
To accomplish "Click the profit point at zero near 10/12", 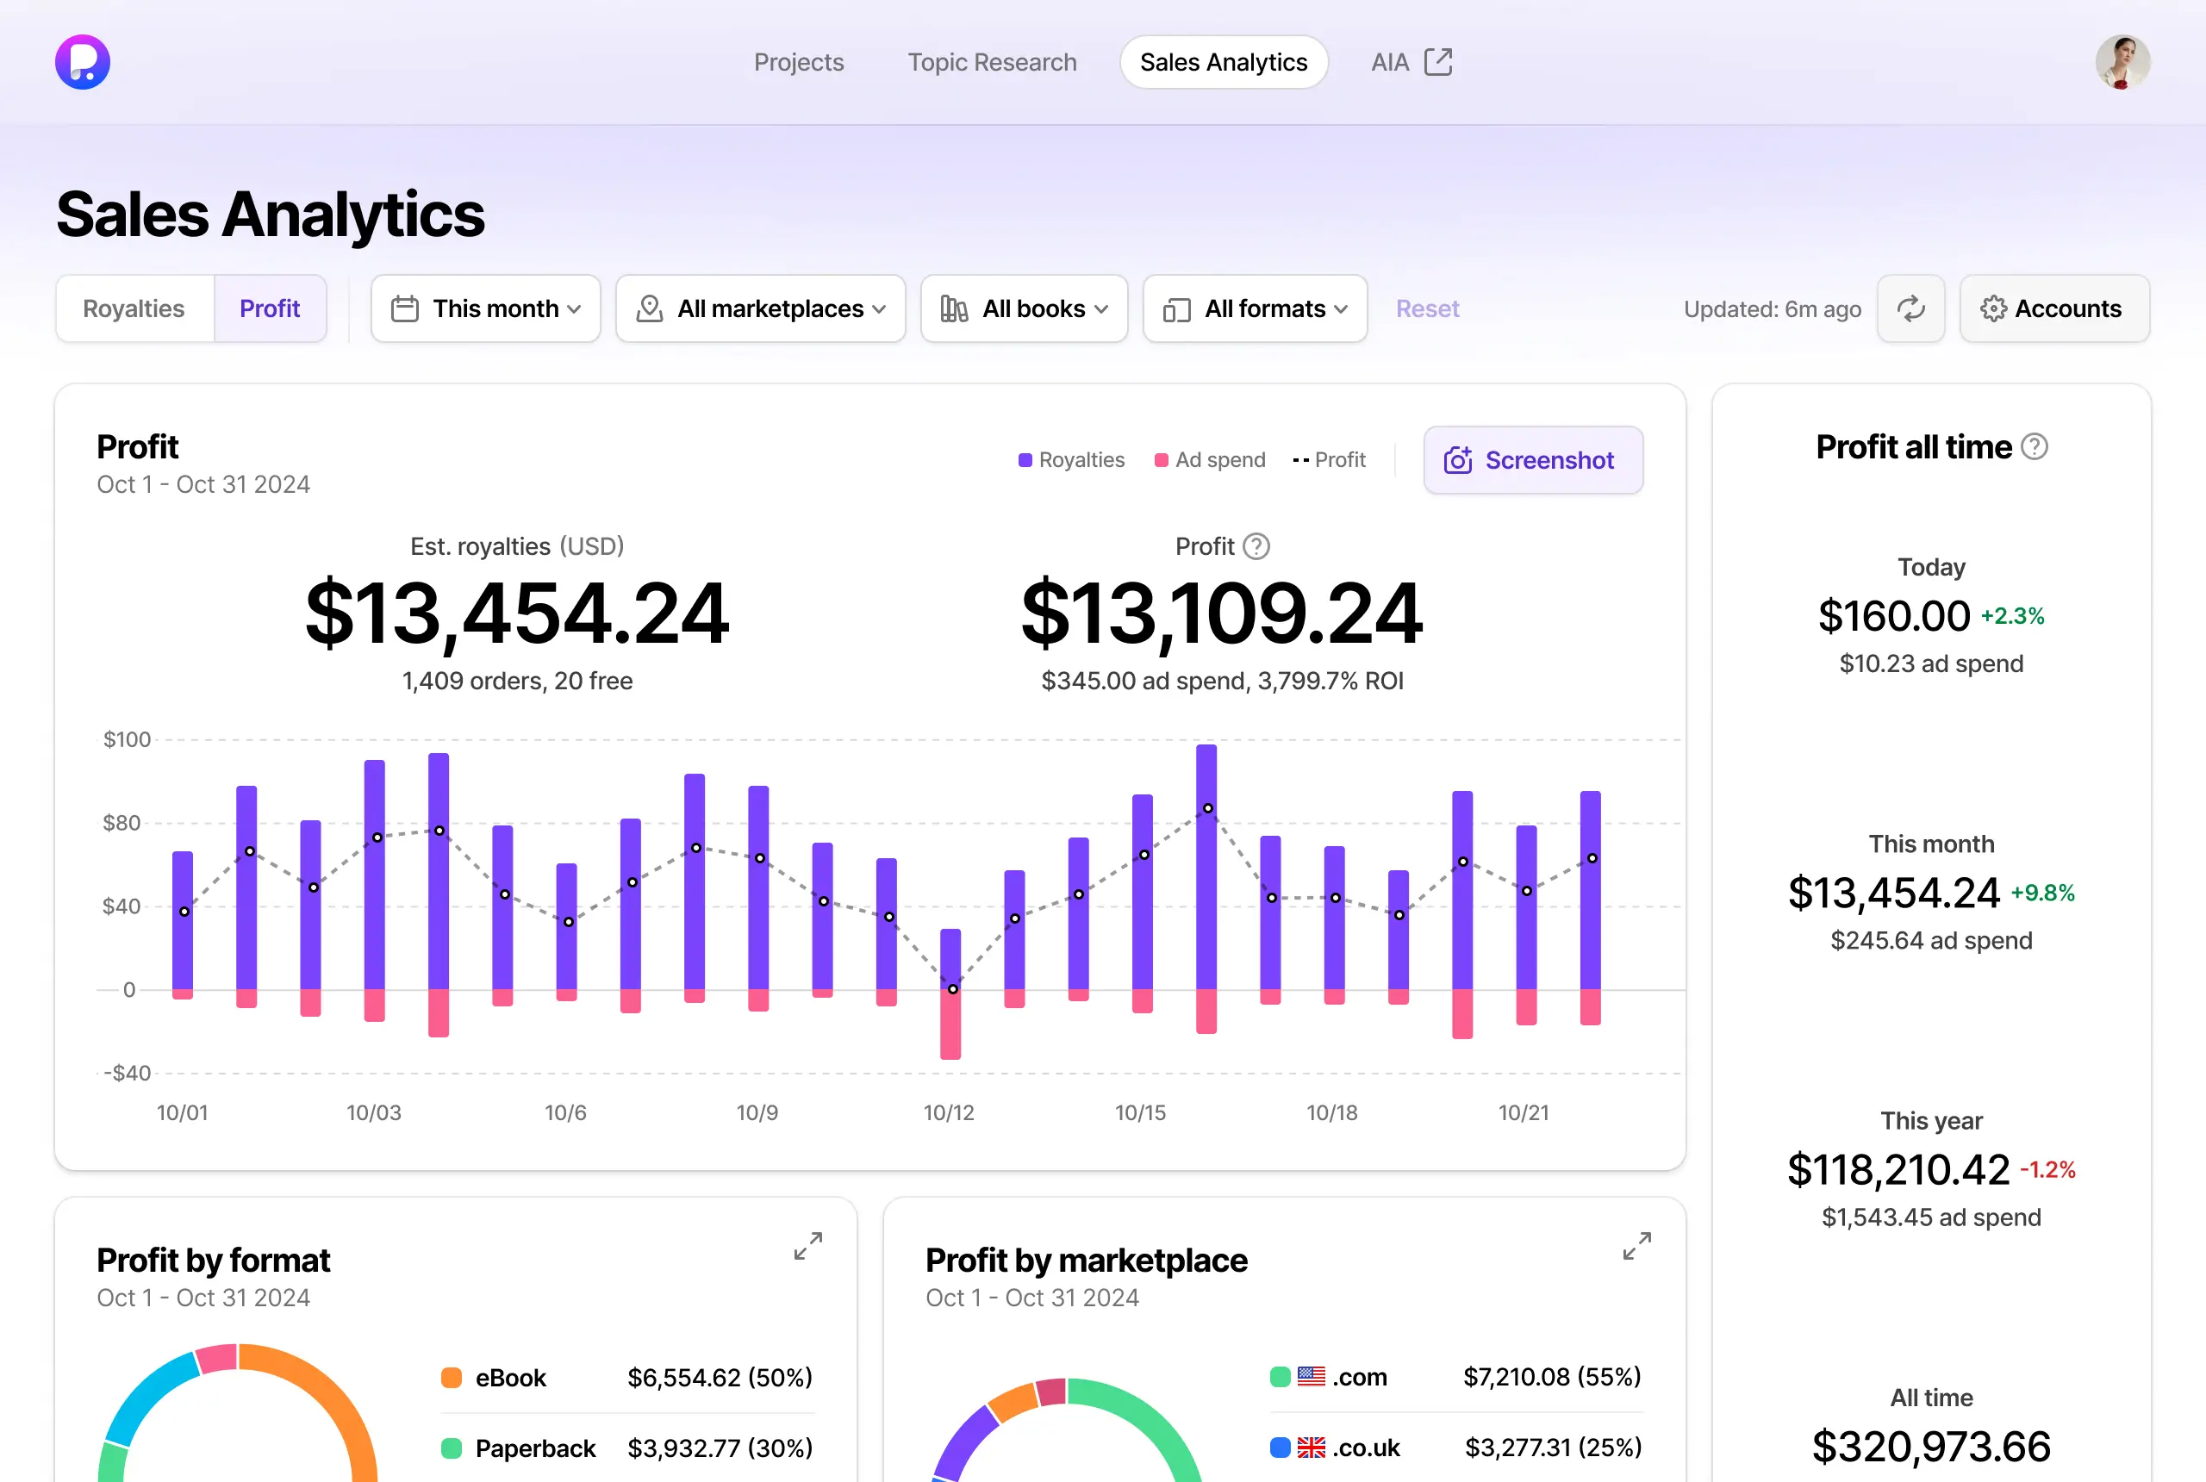I will [x=953, y=988].
